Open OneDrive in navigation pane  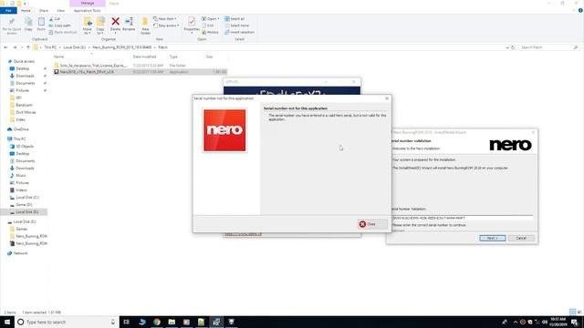[21, 129]
